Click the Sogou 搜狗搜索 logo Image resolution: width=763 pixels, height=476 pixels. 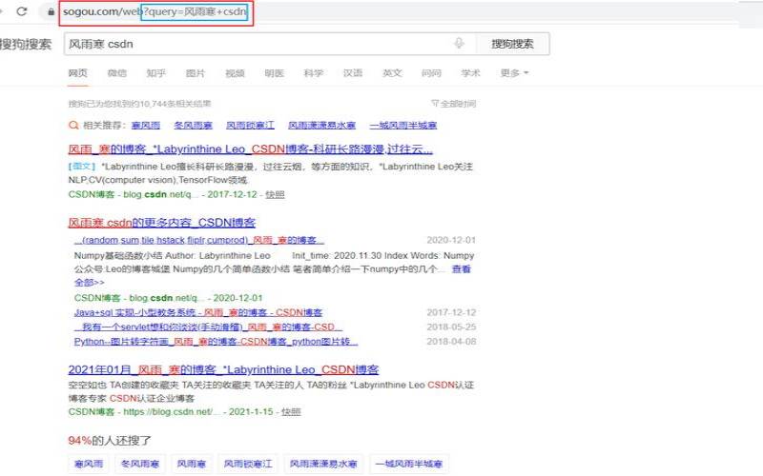point(26,44)
